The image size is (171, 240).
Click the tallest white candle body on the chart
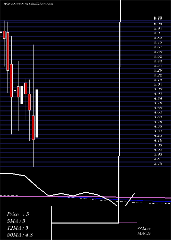pos(37,113)
